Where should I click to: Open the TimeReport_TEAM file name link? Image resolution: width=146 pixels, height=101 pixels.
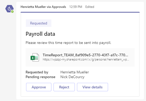coord(85,55)
